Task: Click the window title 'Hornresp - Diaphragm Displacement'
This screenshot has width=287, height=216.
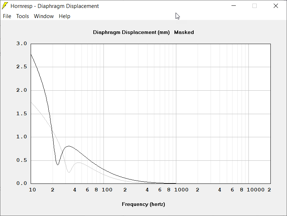Action: 54,6
